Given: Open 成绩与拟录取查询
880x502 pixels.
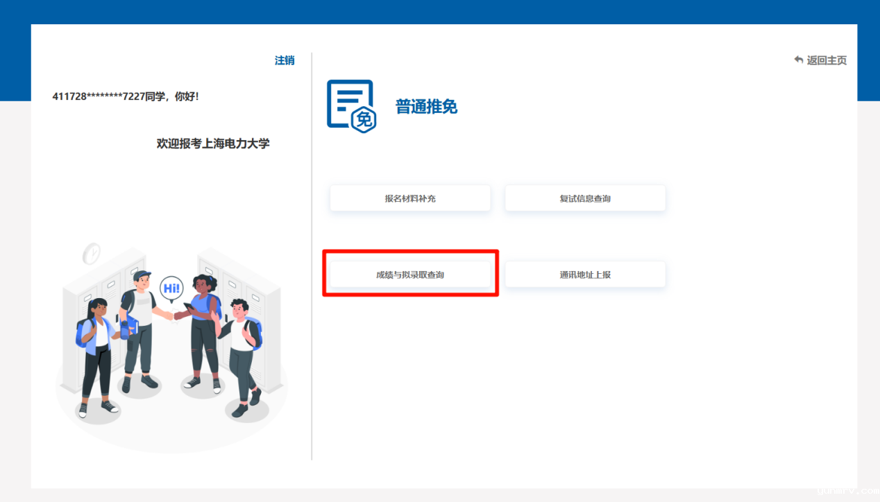Looking at the screenshot, I should [410, 275].
